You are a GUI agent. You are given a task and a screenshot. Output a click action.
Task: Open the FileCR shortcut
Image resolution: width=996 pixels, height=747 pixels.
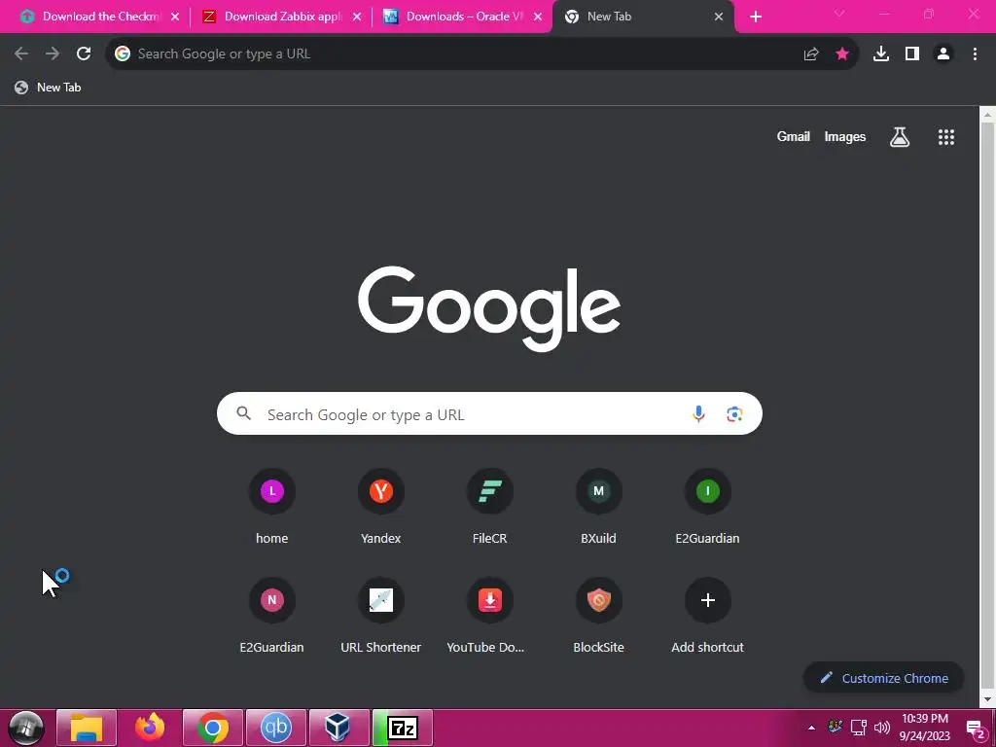490,507
